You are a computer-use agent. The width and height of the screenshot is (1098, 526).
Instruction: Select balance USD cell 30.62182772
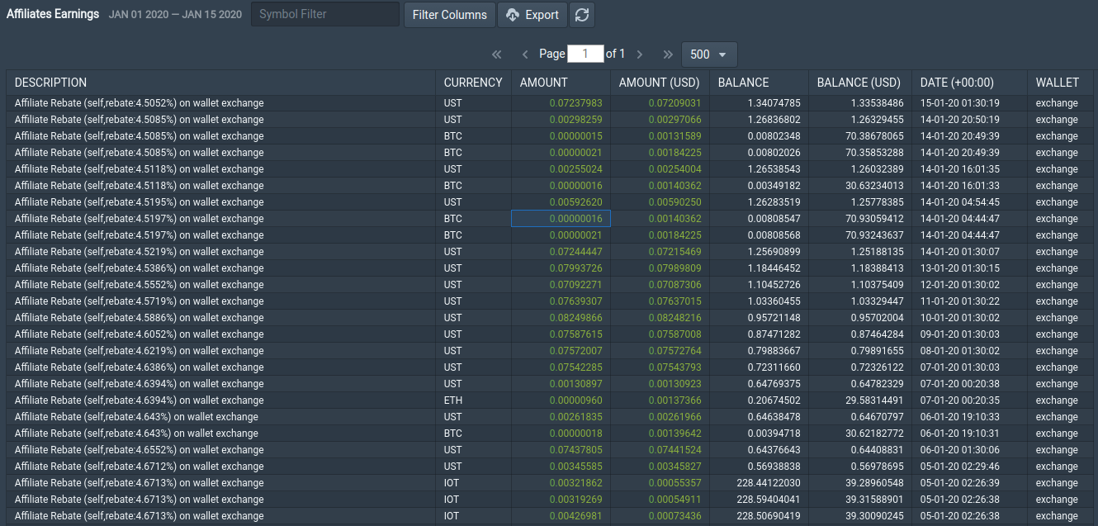point(860,434)
